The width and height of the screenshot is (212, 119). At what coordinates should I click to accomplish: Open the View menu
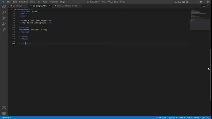click(x=33, y=2)
